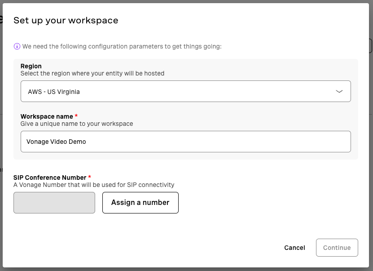Click the Assign a number button
373x271 pixels.
[140, 203]
